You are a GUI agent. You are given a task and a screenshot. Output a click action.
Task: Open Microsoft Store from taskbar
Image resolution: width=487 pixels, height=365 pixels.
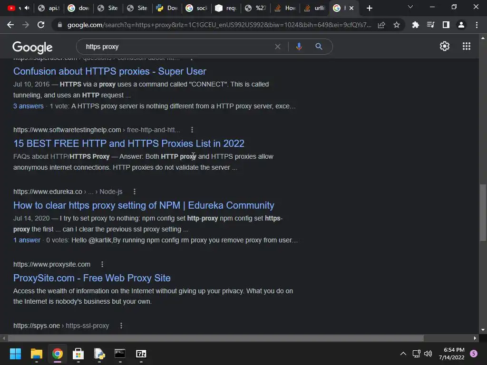(78, 354)
